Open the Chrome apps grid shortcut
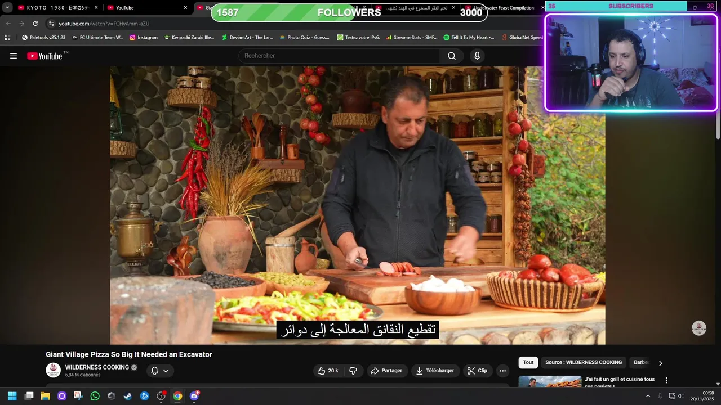This screenshot has width=721, height=405. pyautogui.click(x=7, y=38)
